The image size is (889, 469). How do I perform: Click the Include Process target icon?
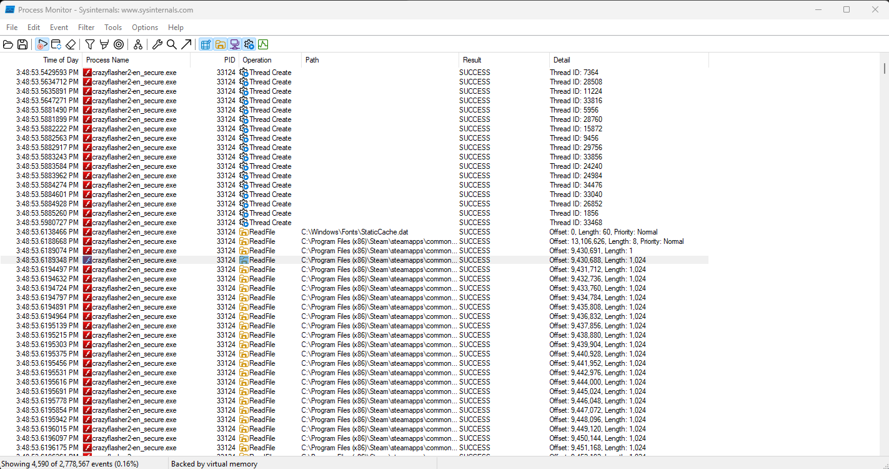[x=119, y=44]
